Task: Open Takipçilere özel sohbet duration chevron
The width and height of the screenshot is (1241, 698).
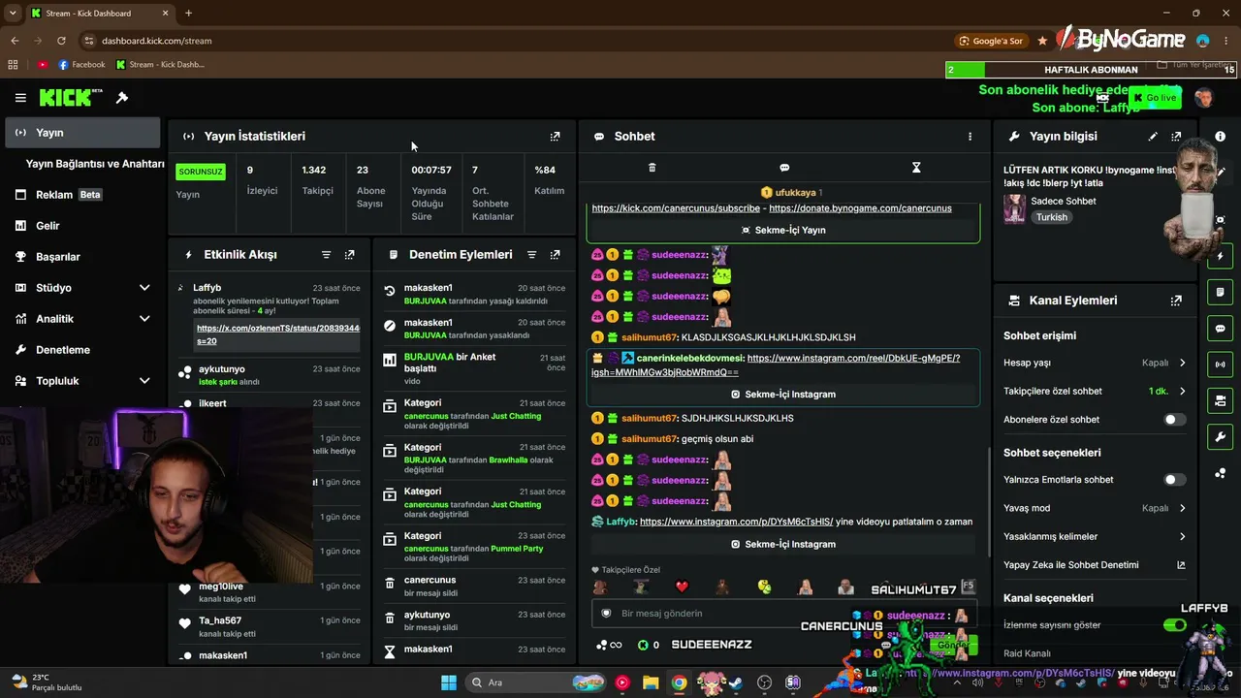Action: coord(1182,392)
